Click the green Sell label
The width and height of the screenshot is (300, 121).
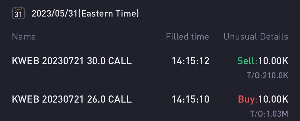(247, 61)
